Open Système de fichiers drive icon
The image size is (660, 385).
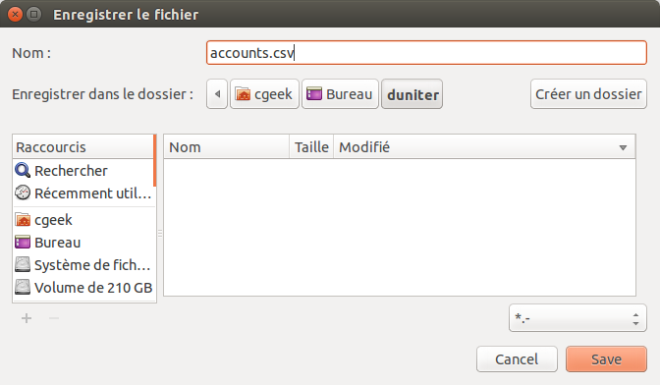[23, 264]
